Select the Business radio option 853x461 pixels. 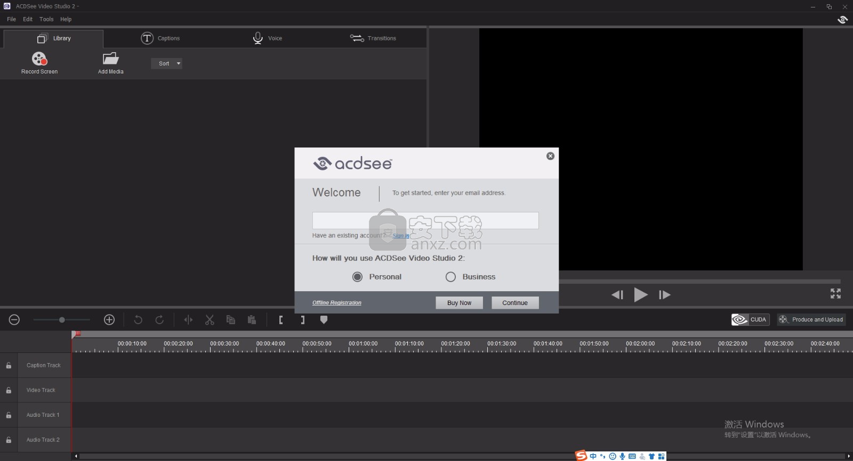450,277
